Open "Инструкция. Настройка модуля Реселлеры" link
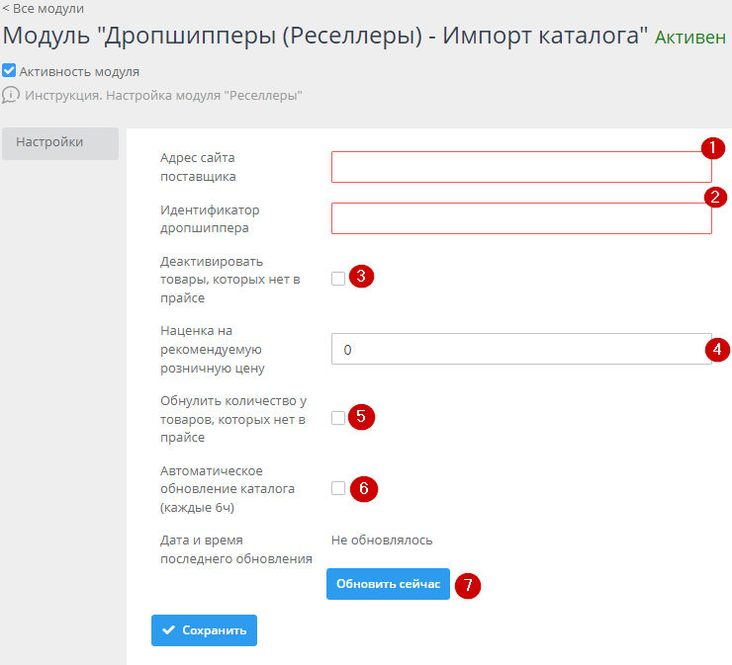Screen dimensions: 732x665 [163, 96]
